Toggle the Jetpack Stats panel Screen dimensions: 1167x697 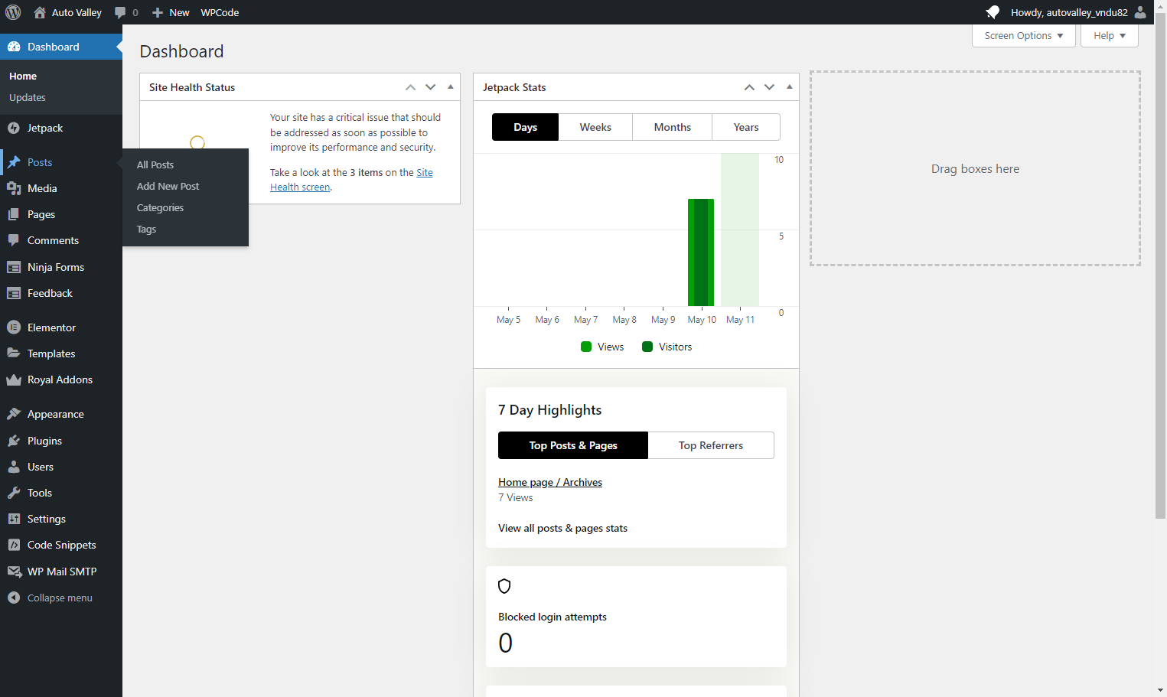(790, 87)
